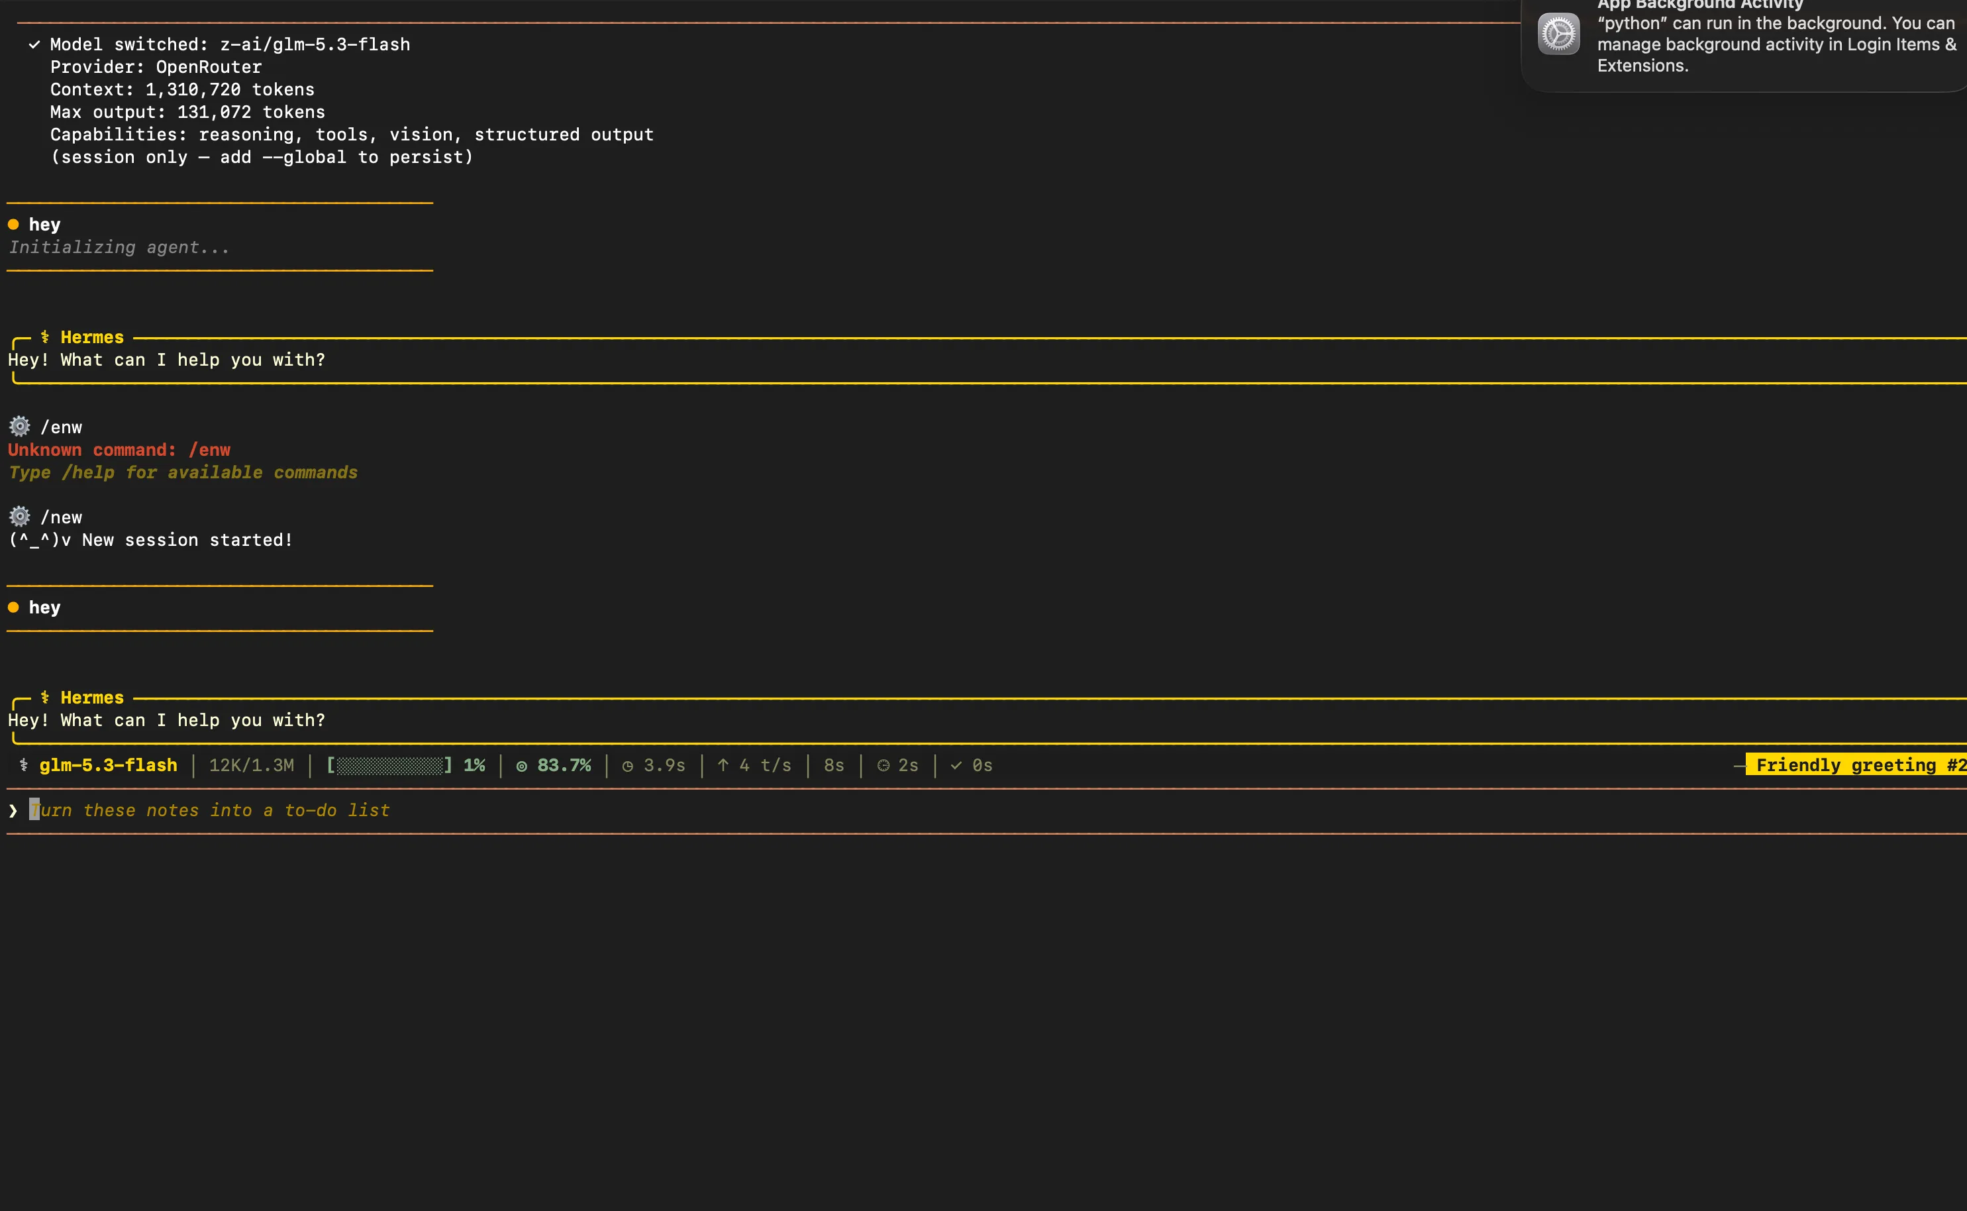
Task: Click the clock icon beside 3.9s
Action: 628,766
